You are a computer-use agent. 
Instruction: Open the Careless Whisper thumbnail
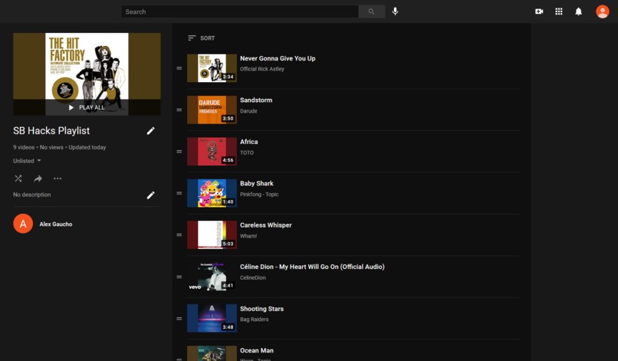212,235
